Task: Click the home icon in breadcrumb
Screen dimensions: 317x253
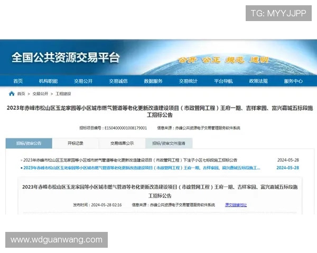Action: (12, 94)
